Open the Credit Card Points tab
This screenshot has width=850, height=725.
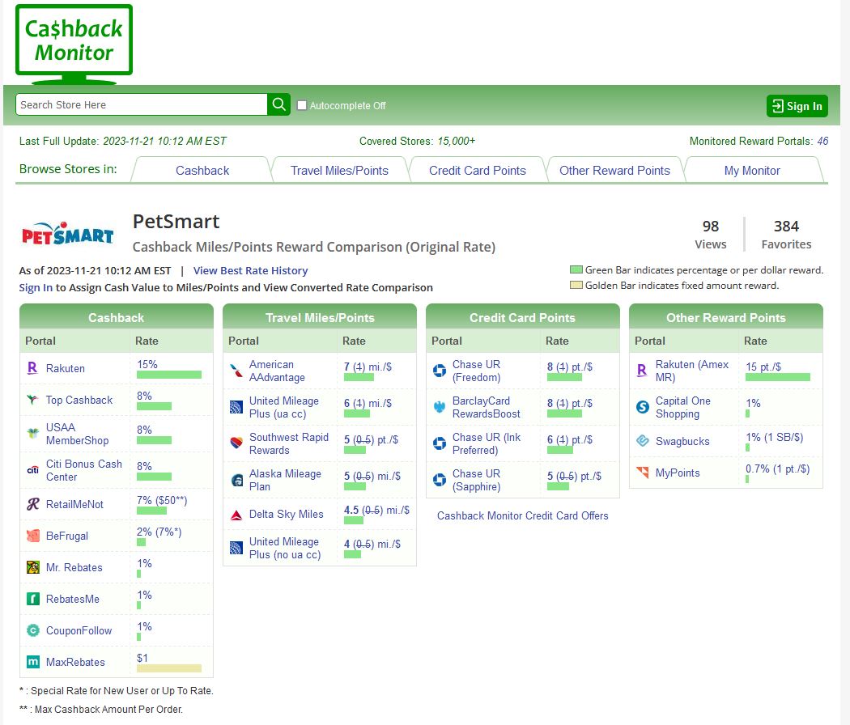click(x=477, y=171)
